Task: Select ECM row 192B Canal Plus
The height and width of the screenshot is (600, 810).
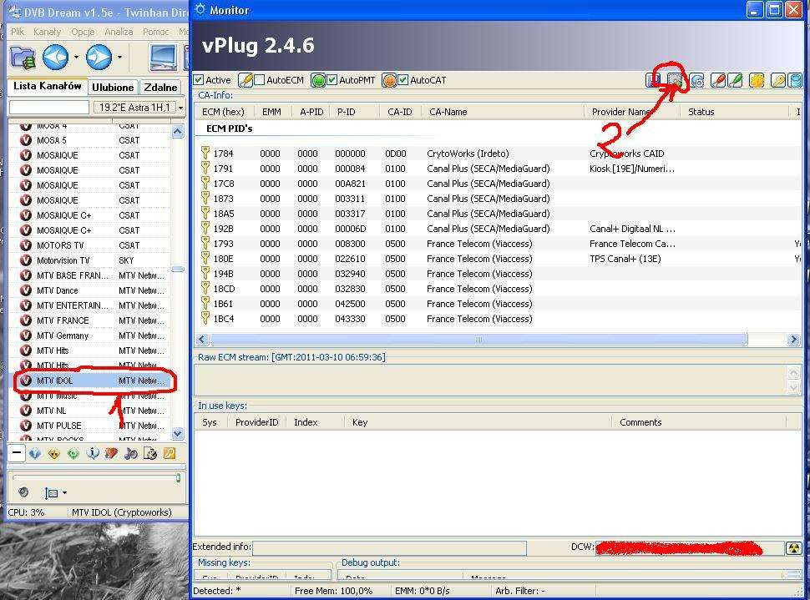Action: (499, 229)
